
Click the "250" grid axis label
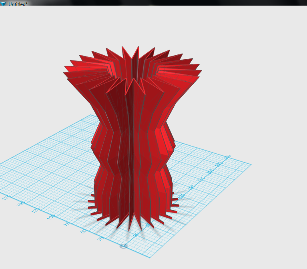click(228, 157)
